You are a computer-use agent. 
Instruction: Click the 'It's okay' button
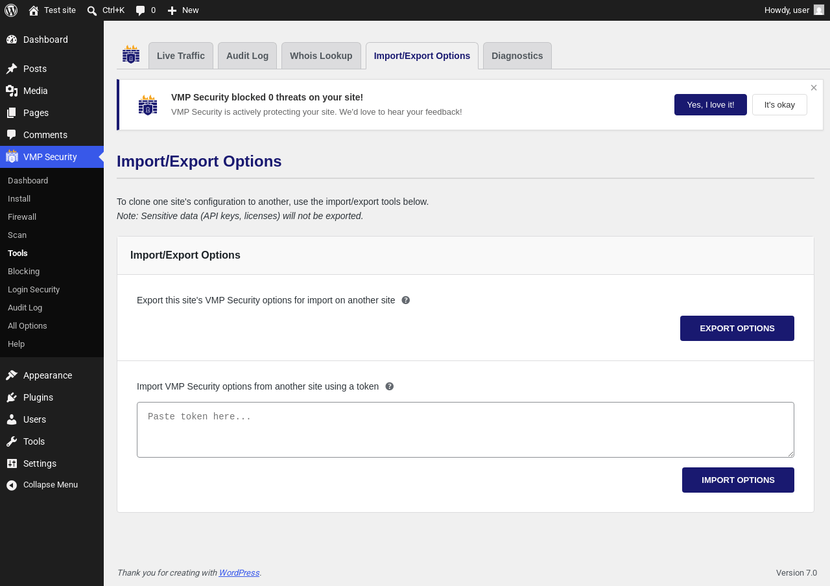(779, 104)
